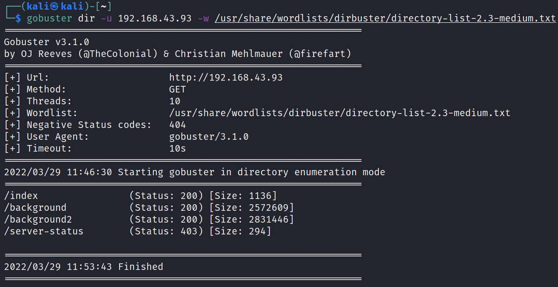This screenshot has height=287, width=558.
Task: Click the @firefart author handle
Action: tap(320, 54)
